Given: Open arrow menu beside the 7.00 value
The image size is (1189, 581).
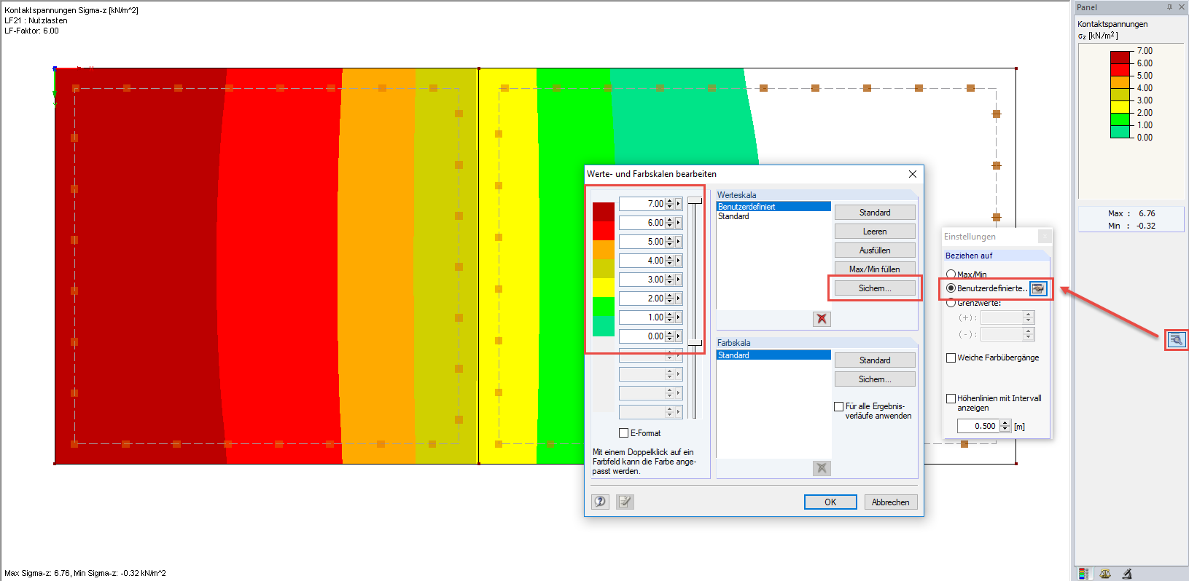Looking at the screenshot, I should (x=679, y=204).
